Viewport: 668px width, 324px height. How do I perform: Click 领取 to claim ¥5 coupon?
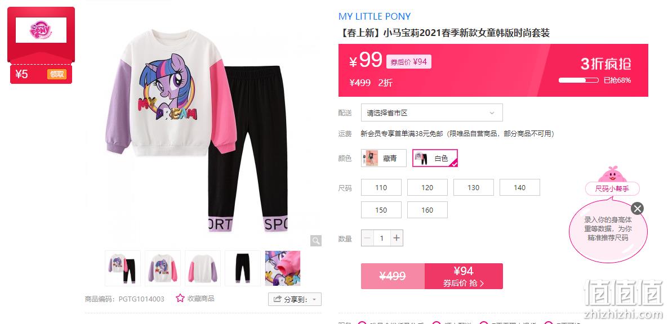(57, 74)
